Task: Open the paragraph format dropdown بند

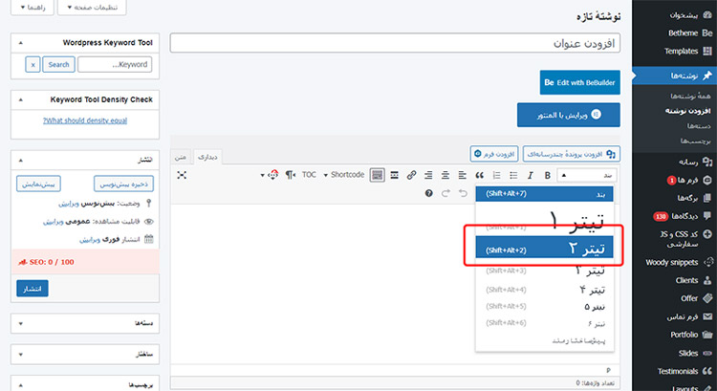Action: click(x=587, y=175)
